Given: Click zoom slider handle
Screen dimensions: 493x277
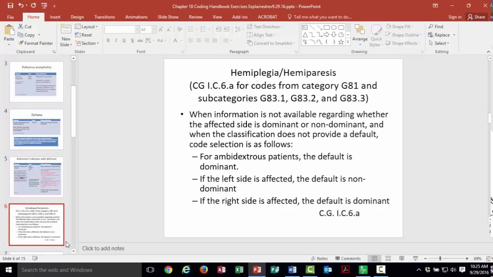Looking at the screenshot, I should pyautogui.click(x=440, y=259).
